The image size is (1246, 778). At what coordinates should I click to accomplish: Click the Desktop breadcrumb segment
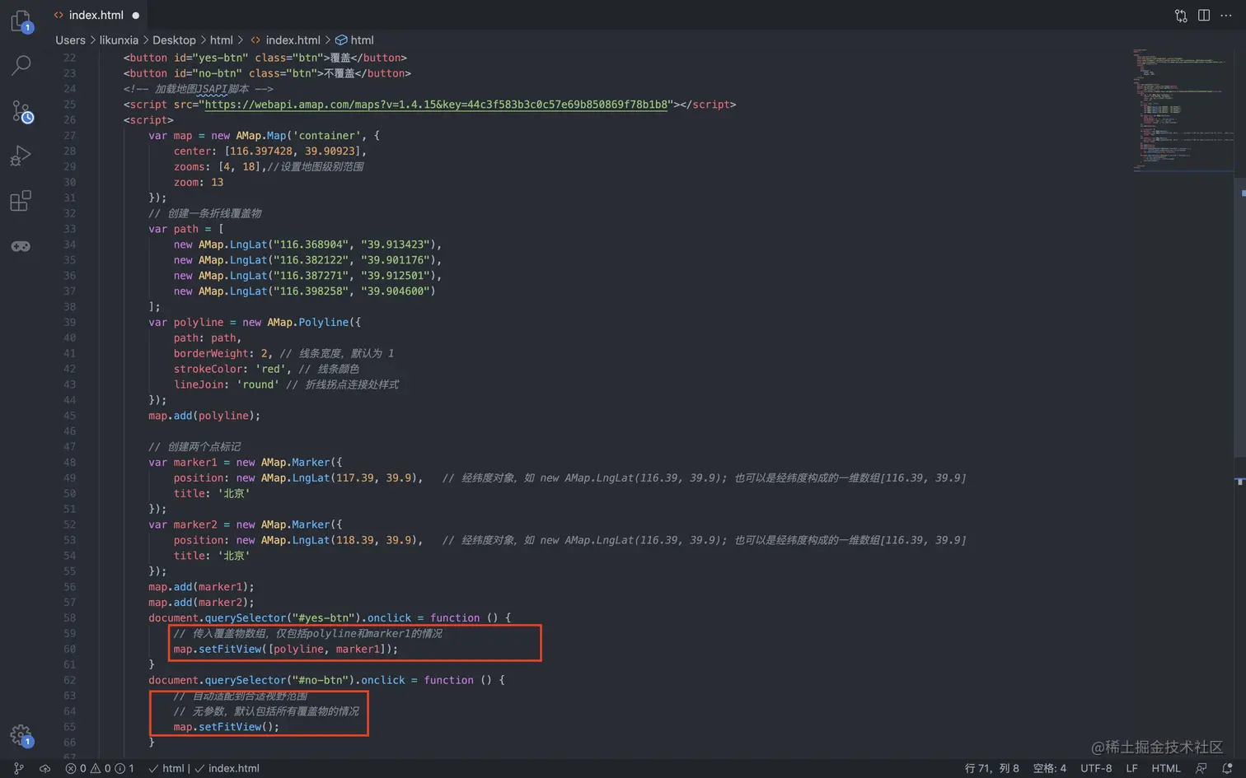click(x=174, y=40)
